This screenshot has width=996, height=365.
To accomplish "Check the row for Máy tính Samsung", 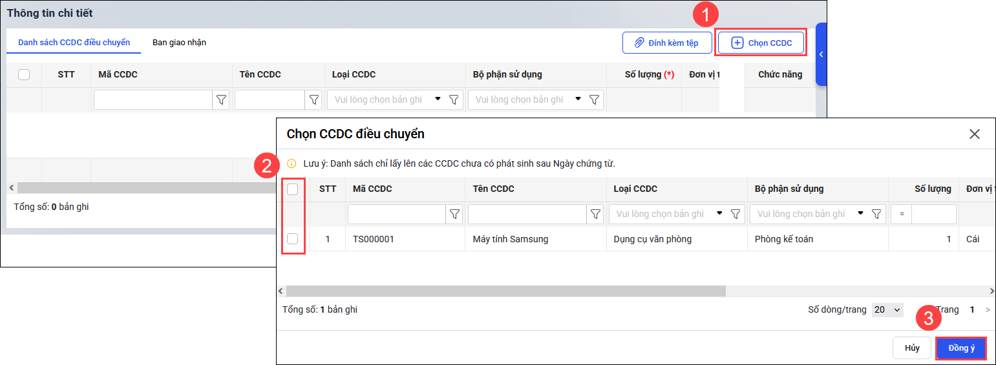I will (293, 239).
